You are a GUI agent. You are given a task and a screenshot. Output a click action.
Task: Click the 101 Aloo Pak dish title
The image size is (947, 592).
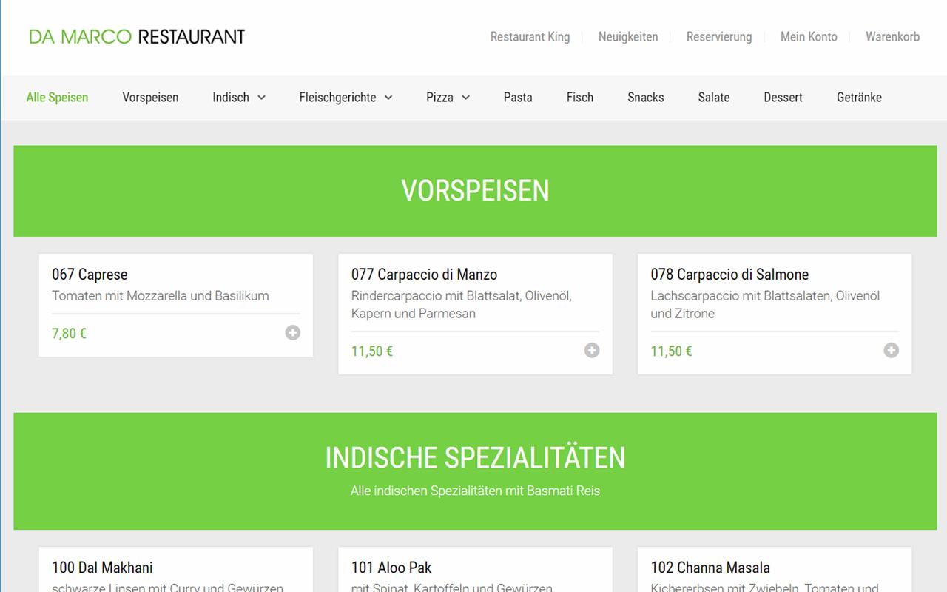coord(391,568)
